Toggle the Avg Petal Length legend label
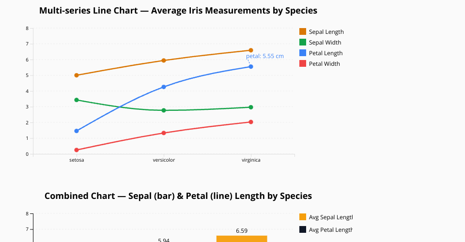Image resolution: width=465 pixels, height=242 pixels. point(330,229)
